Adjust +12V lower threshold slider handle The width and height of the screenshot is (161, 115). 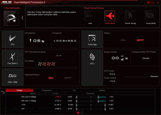[x=76, y=105]
